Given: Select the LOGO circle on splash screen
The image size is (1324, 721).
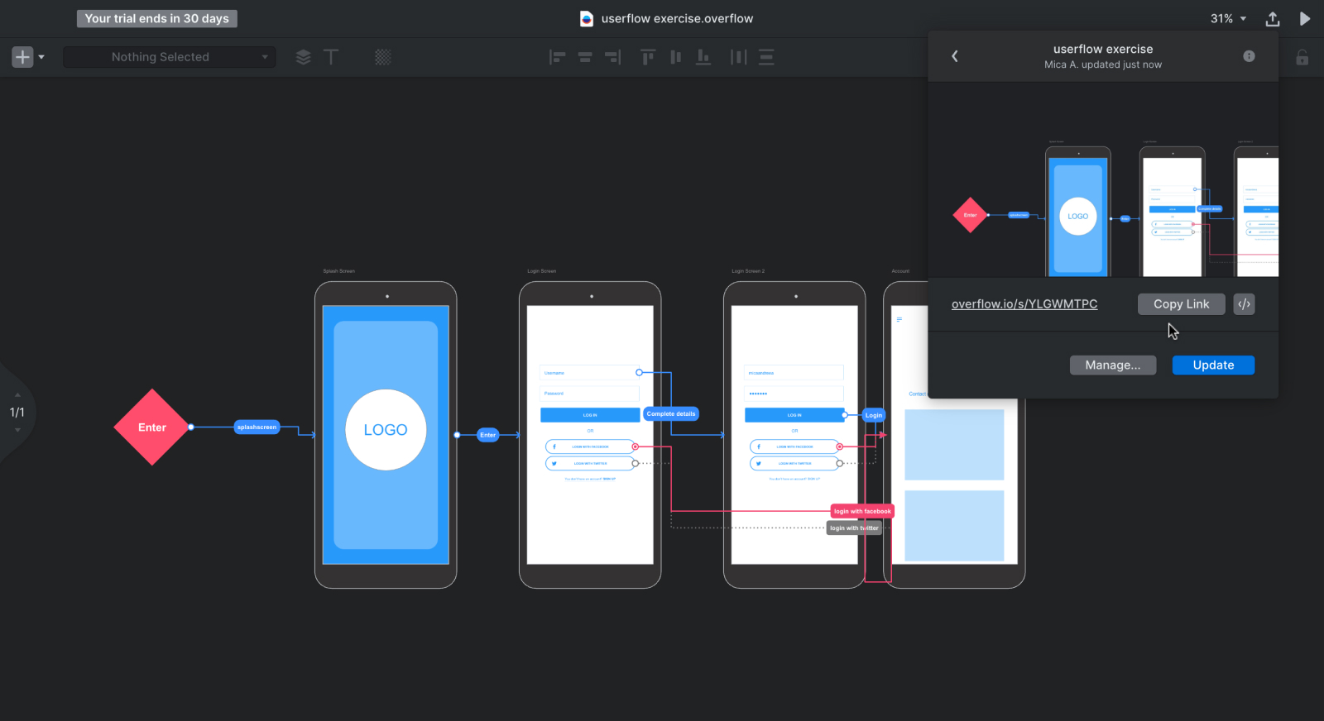Looking at the screenshot, I should [x=386, y=430].
